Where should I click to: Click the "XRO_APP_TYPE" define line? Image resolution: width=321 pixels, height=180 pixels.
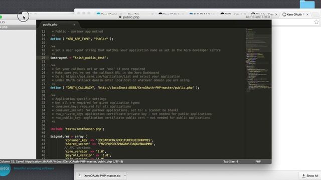click(x=82, y=39)
